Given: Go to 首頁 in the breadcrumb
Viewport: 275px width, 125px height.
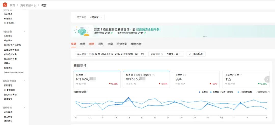Looking at the screenshot, I should coord(12,5).
